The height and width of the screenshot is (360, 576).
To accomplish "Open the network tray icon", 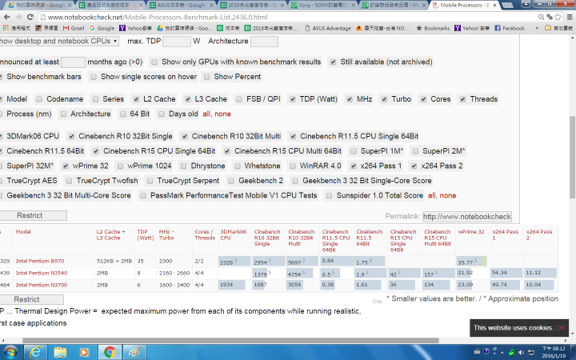I will (x=531, y=352).
